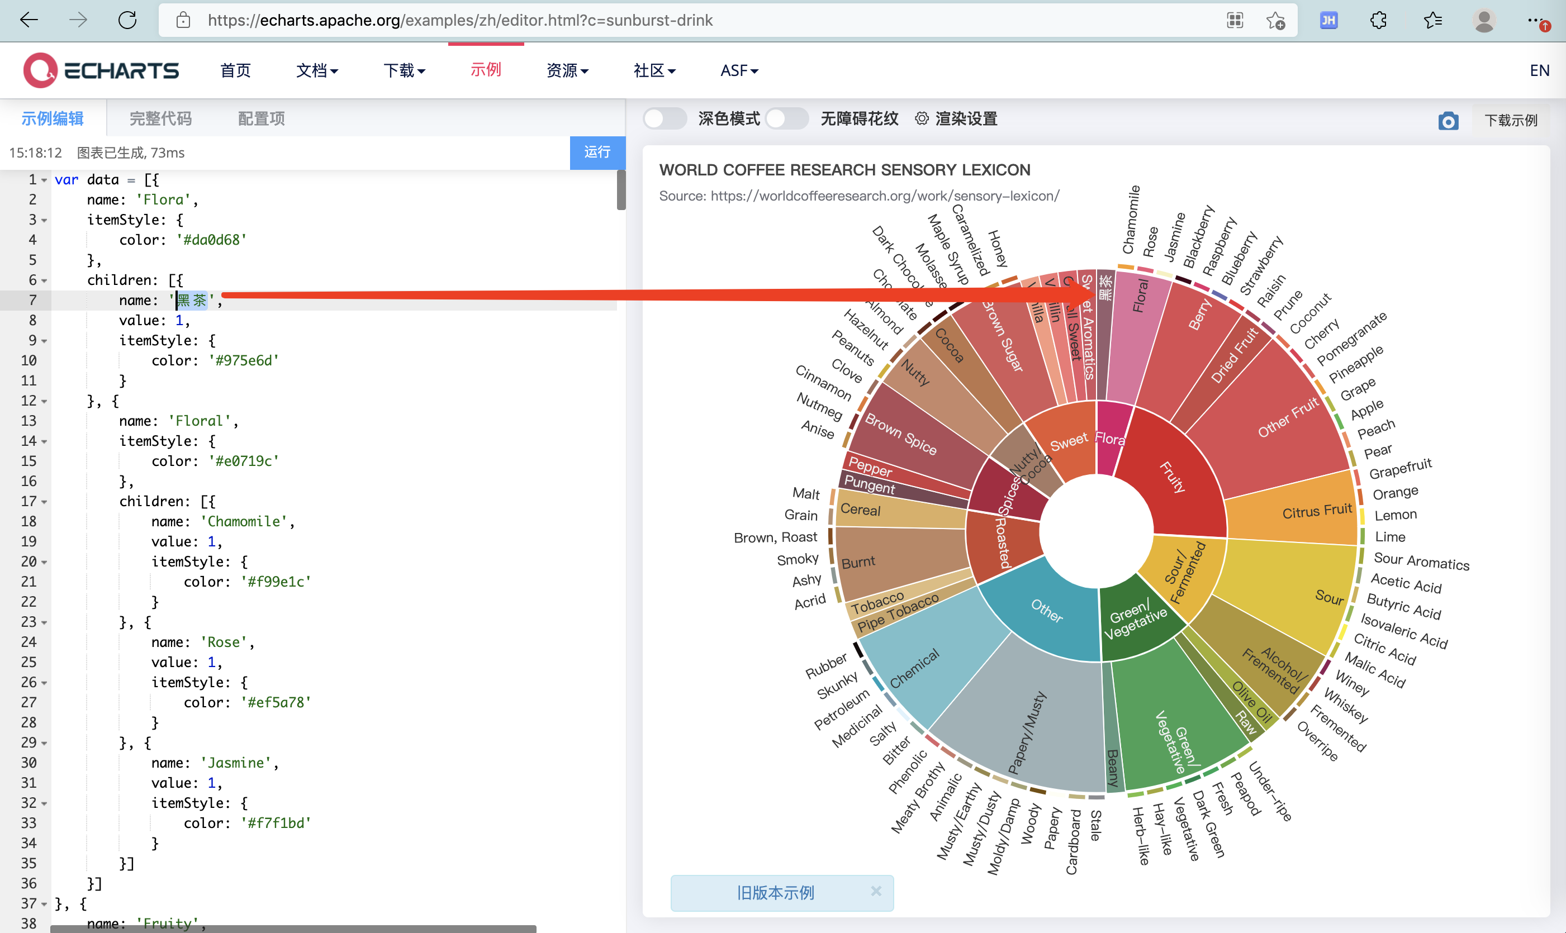Click the Source worldcoffeeresearch.org subtitle
The image size is (1566, 933).
859,196
